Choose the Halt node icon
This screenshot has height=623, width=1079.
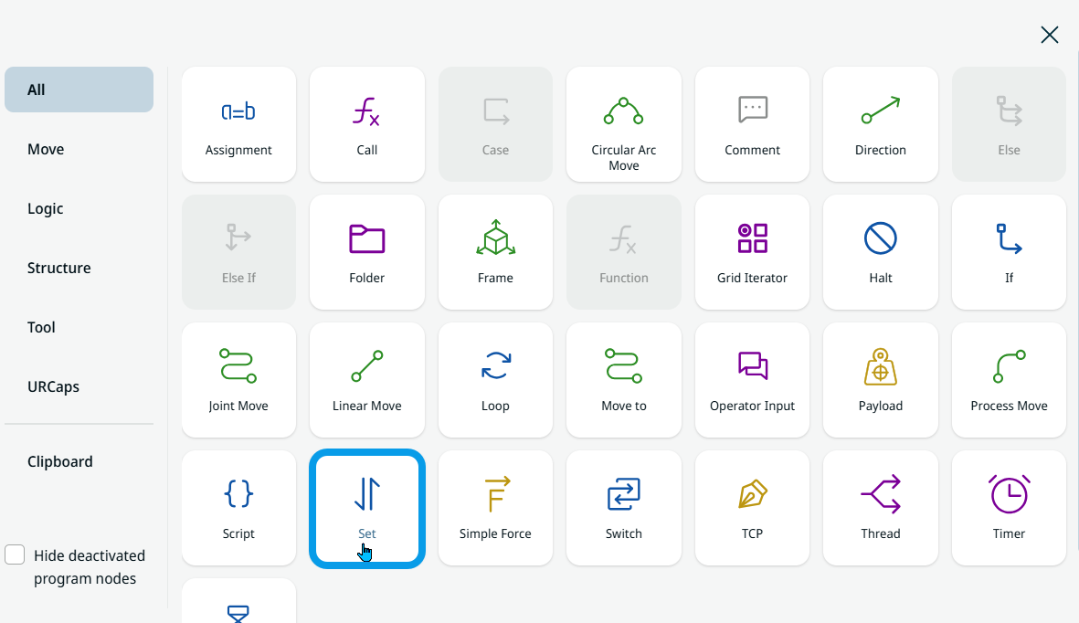(880, 240)
